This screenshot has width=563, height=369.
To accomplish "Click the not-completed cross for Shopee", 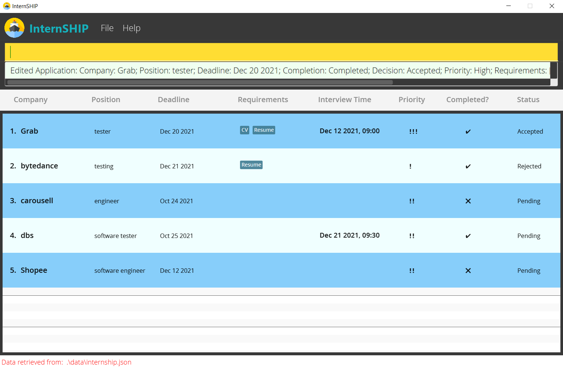I will point(468,271).
